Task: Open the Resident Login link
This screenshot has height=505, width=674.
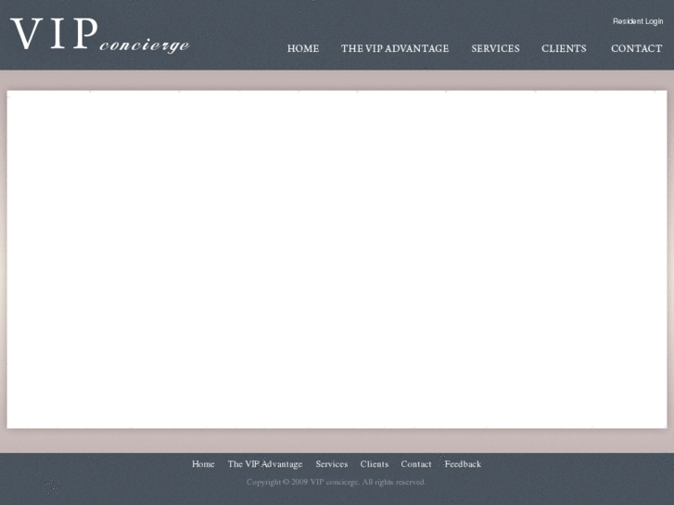Action: coord(638,21)
